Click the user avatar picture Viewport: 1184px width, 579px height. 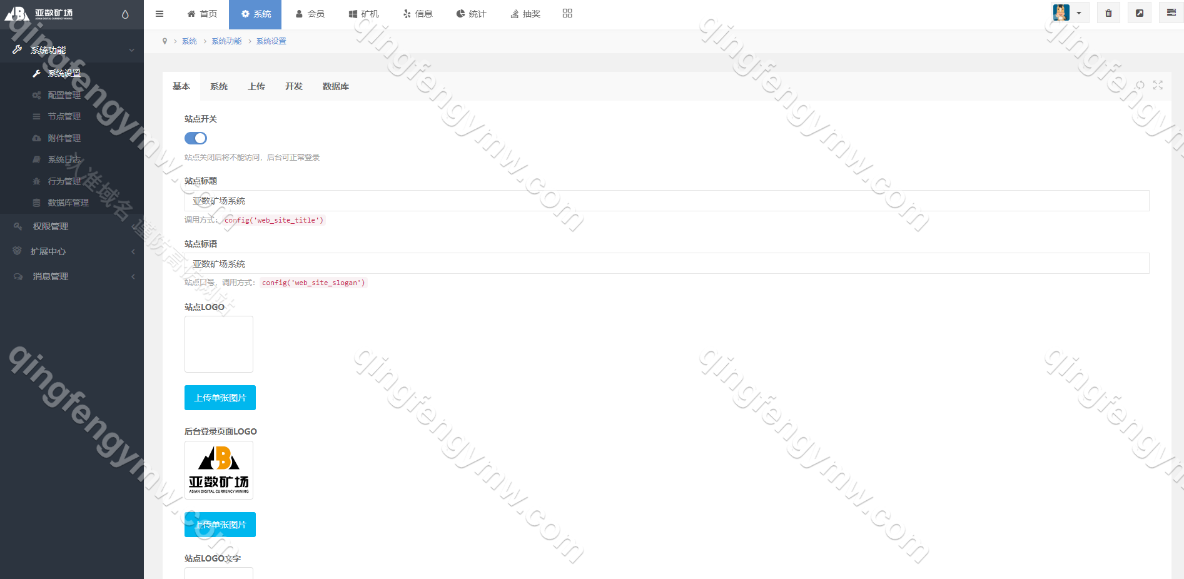point(1061,13)
